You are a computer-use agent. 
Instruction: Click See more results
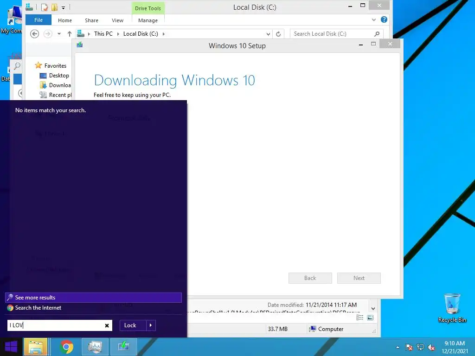[93, 298]
